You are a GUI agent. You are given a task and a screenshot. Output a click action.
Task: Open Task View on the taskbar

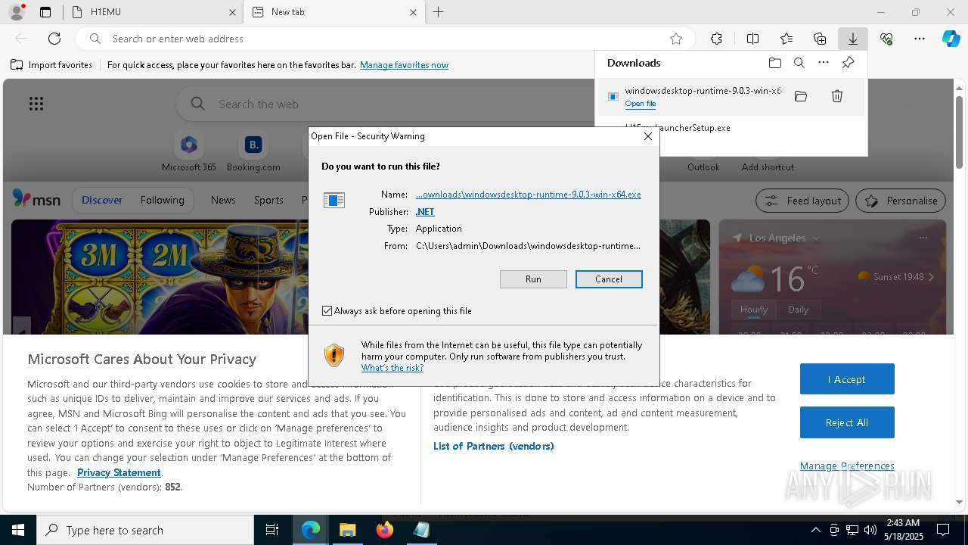pos(272,530)
